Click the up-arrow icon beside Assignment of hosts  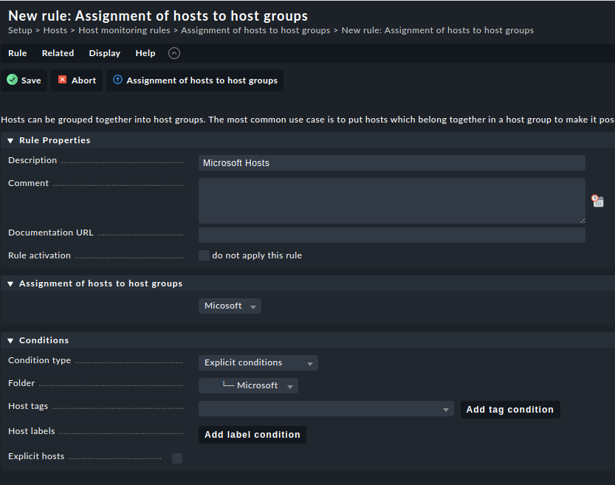point(117,80)
